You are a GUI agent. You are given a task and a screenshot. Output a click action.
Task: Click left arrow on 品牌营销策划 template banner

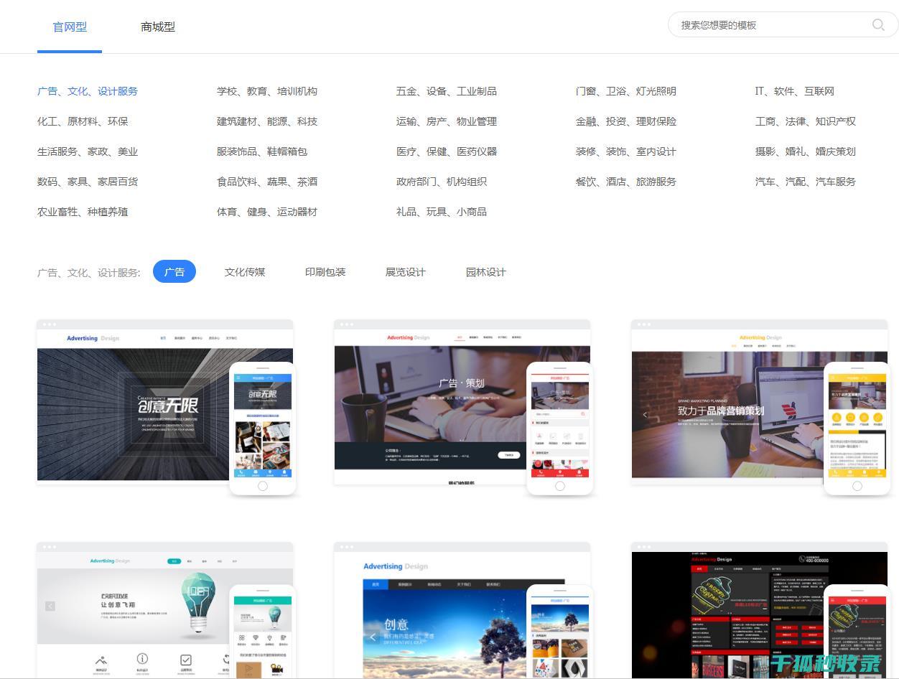pos(645,415)
